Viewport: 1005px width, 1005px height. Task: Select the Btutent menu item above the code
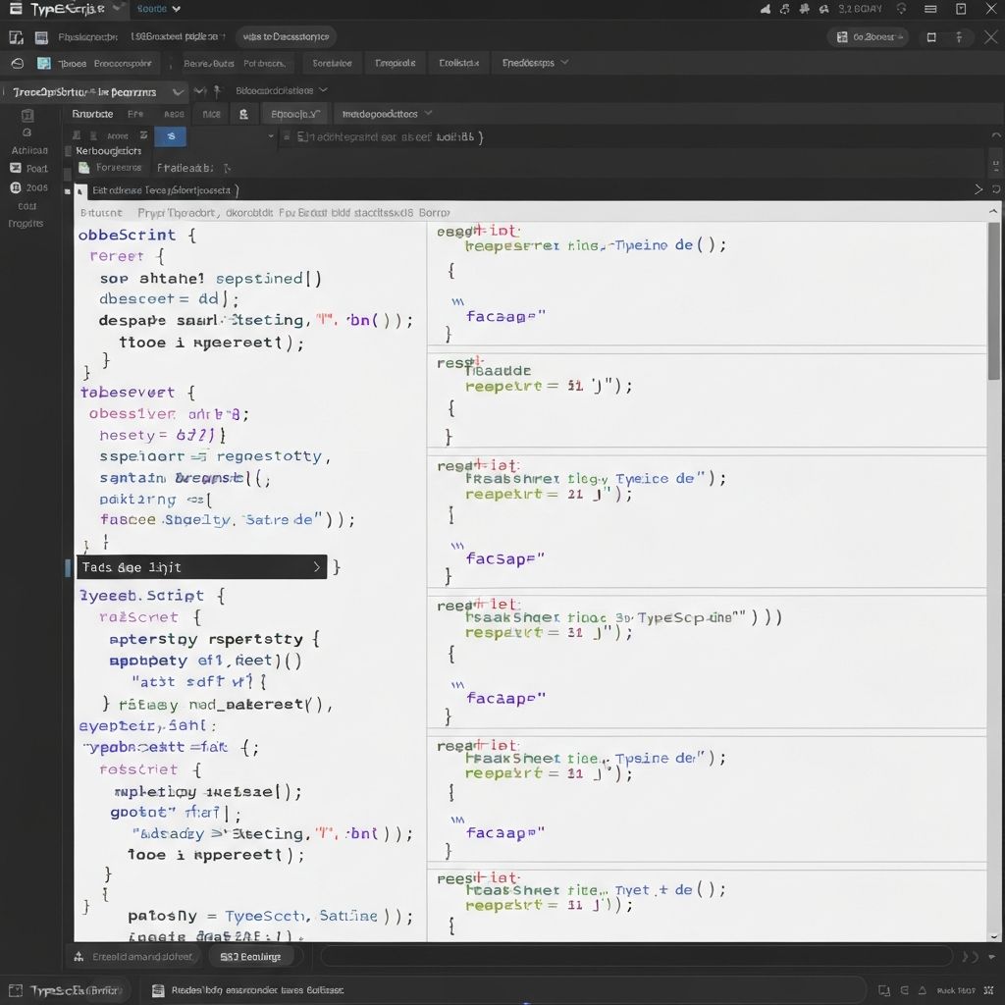[99, 212]
